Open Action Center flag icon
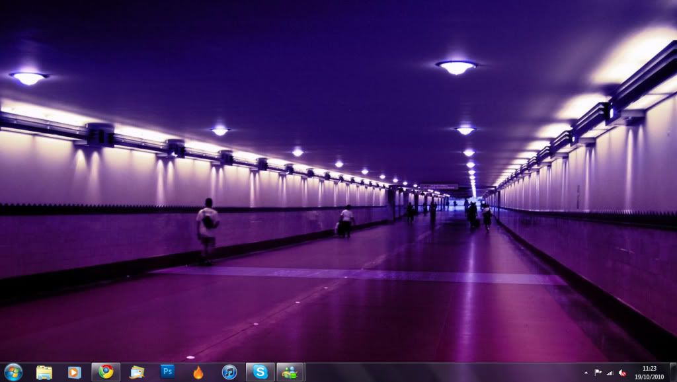This screenshot has width=677, height=382. tap(598, 373)
